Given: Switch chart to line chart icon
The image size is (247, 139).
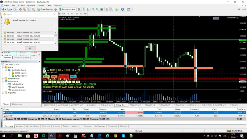Looking at the screenshot, I should (88, 10).
